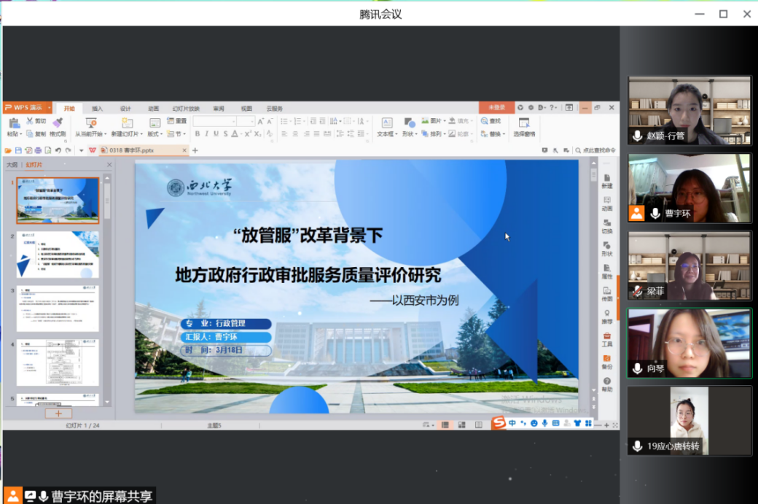Open the Find (查找) tool
The image size is (758, 504).
(x=491, y=121)
